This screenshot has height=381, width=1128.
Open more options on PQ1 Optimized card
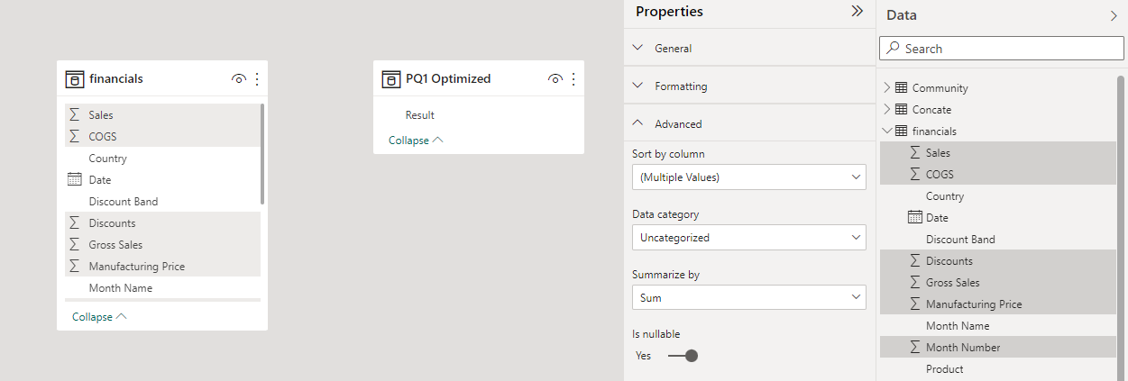[x=573, y=79]
